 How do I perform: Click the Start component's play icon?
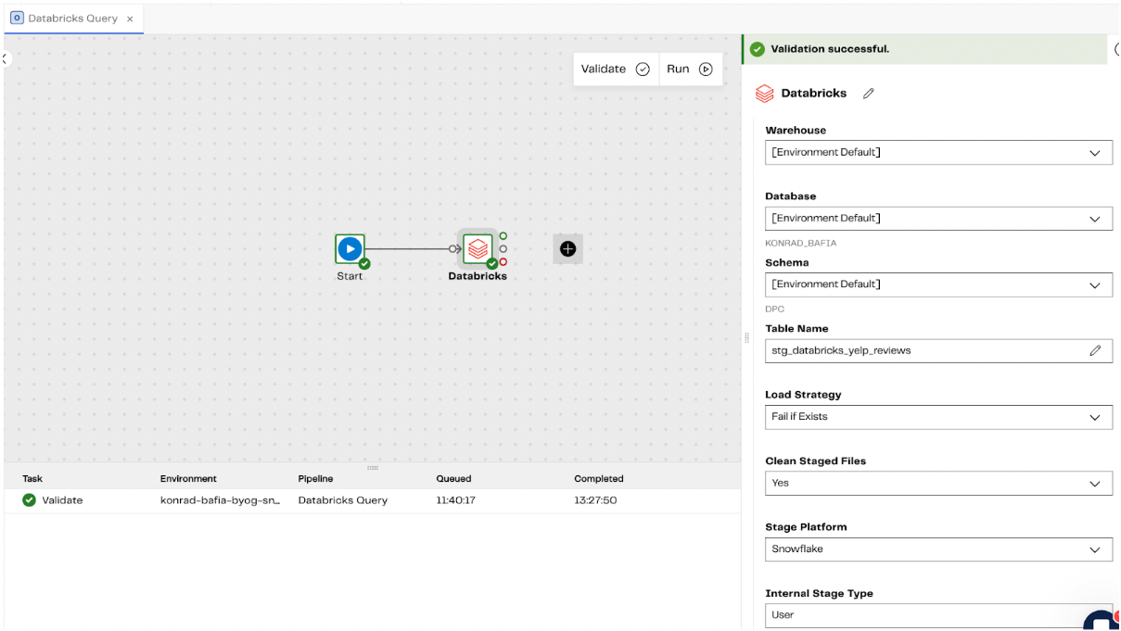350,247
